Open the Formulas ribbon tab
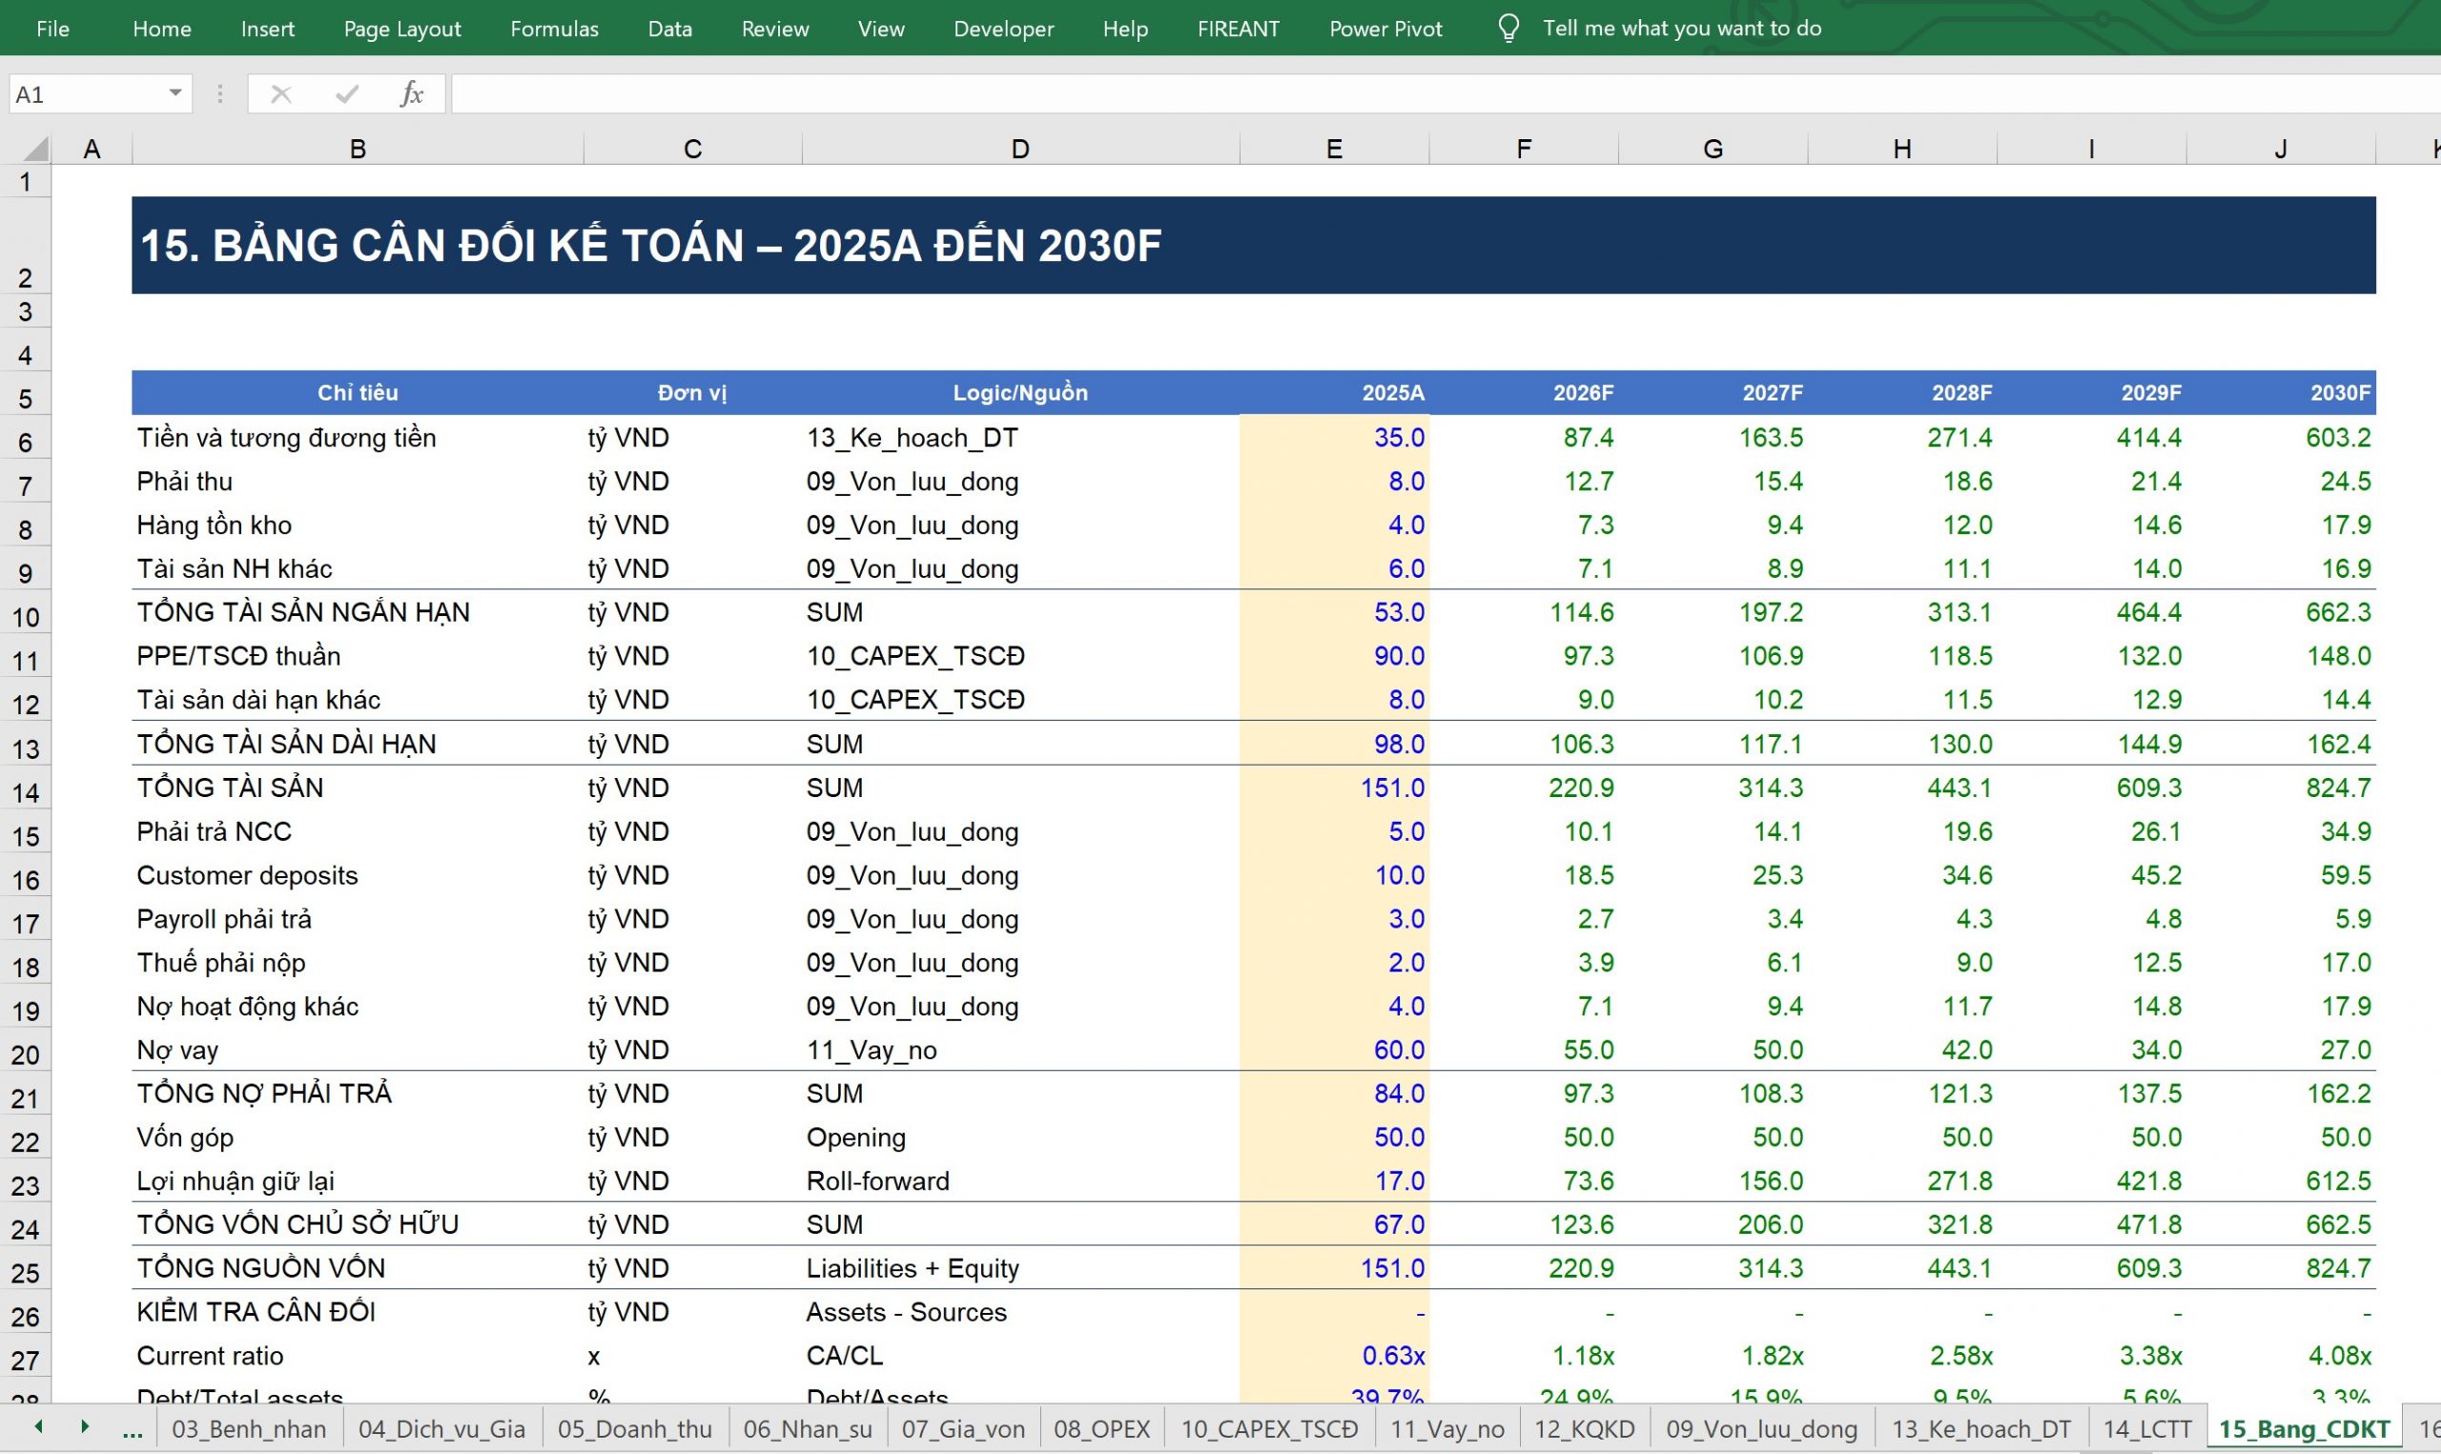 tap(554, 29)
